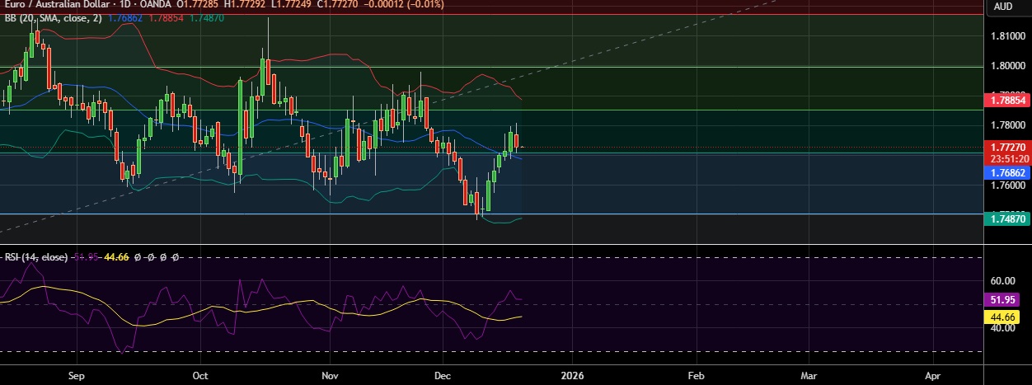Screen dimensions: 1032x385
Task: Click the RSI 40.00 axis tick
Action: [x=1002, y=328]
